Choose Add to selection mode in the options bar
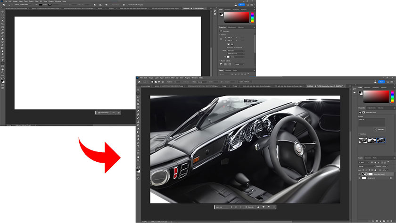Screen dimensions: 396x223 (x=156, y=82)
